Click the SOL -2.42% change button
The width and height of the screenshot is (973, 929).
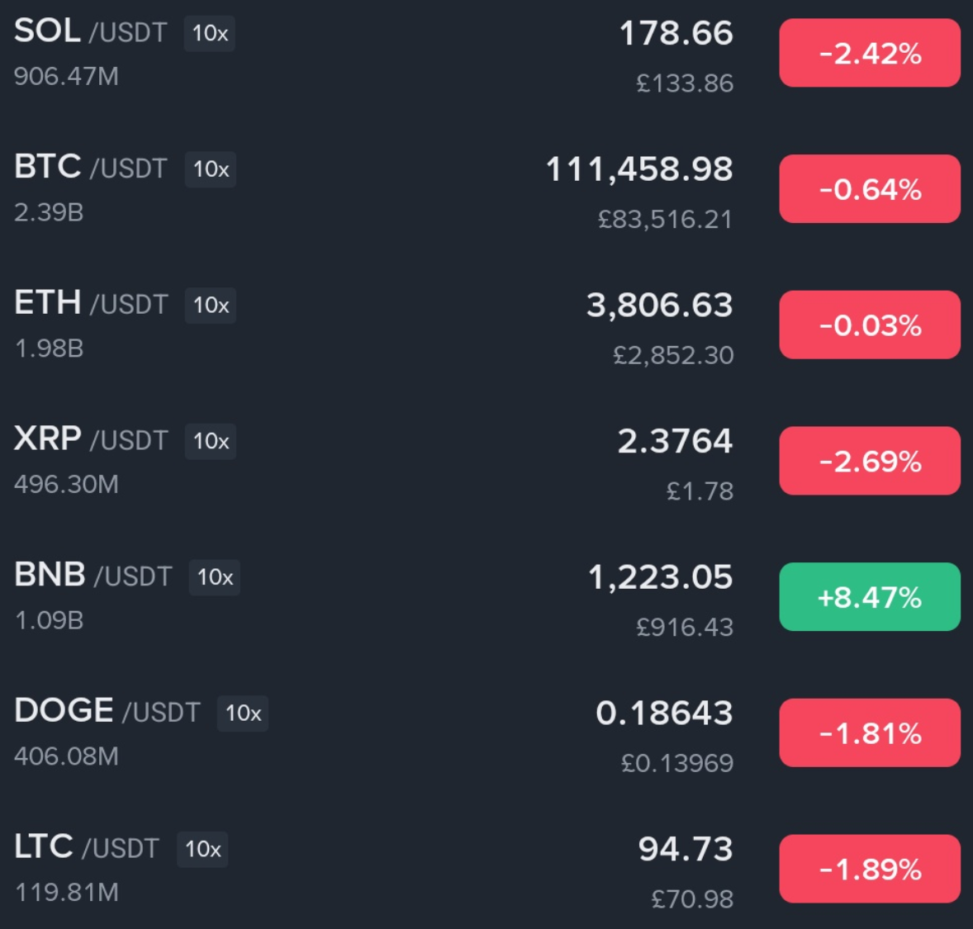[x=869, y=54]
